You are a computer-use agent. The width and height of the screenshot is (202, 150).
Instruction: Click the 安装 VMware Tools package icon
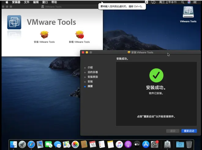tap(44, 35)
